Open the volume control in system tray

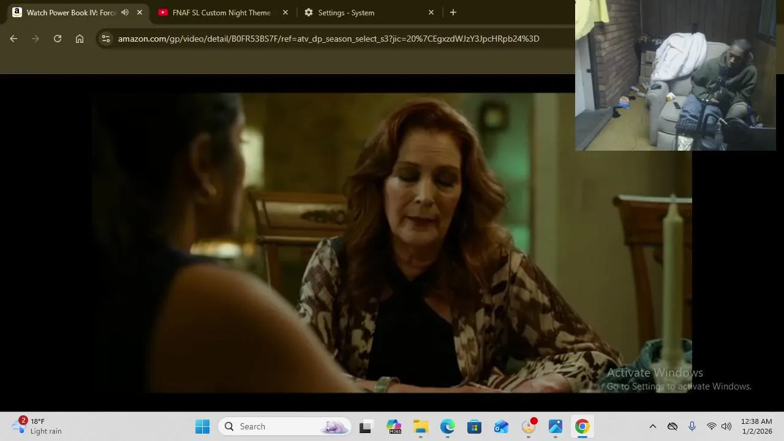[x=726, y=426]
